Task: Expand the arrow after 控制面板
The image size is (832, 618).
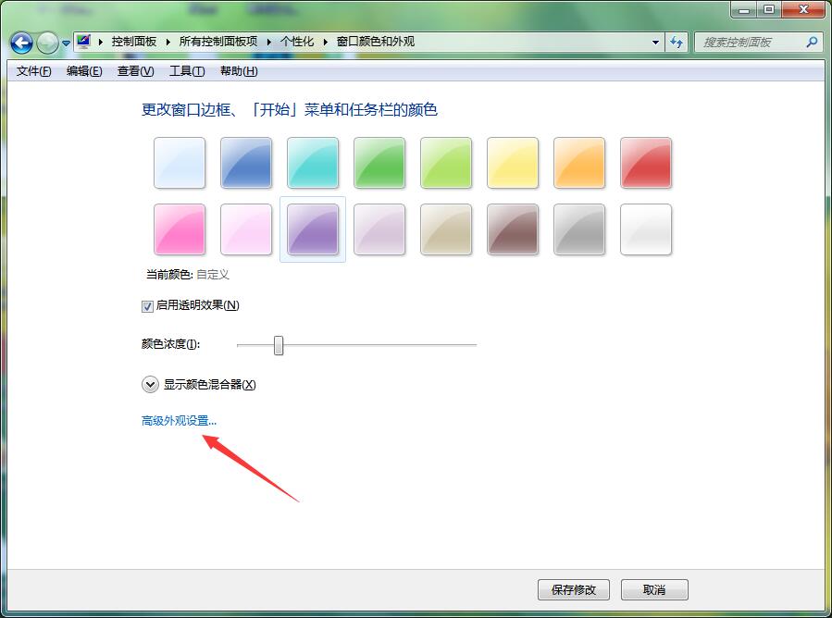Action: pyautogui.click(x=168, y=42)
